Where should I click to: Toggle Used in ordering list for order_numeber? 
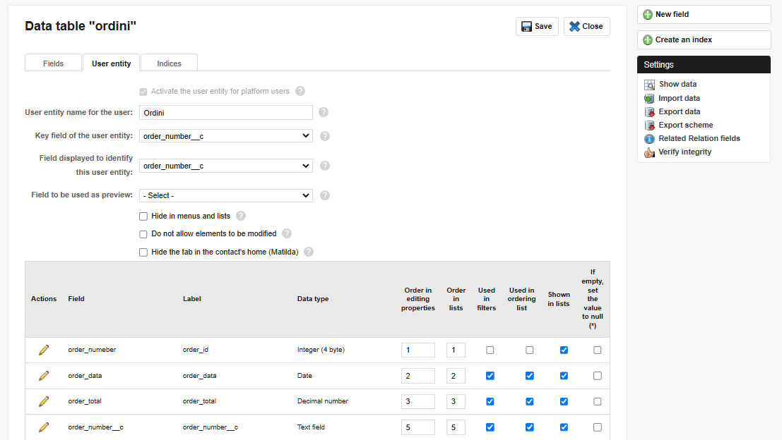pos(530,350)
